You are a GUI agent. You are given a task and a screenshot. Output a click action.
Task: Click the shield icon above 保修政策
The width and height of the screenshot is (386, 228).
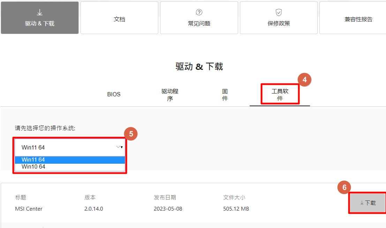click(278, 13)
